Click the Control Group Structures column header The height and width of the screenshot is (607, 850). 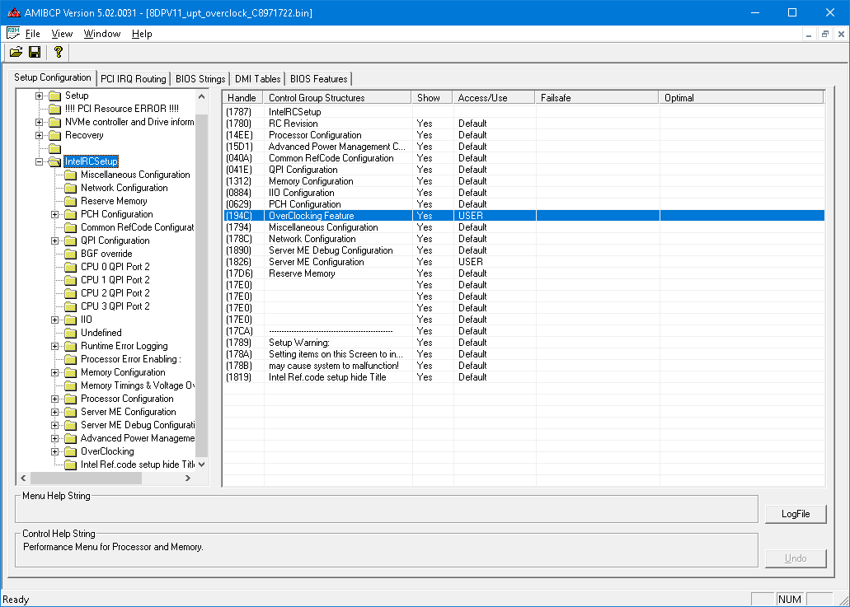(336, 98)
